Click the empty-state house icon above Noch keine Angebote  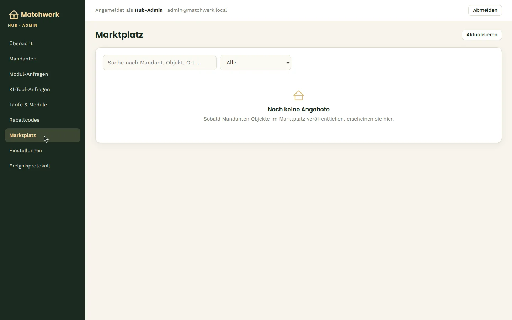pyautogui.click(x=299, y=95)
